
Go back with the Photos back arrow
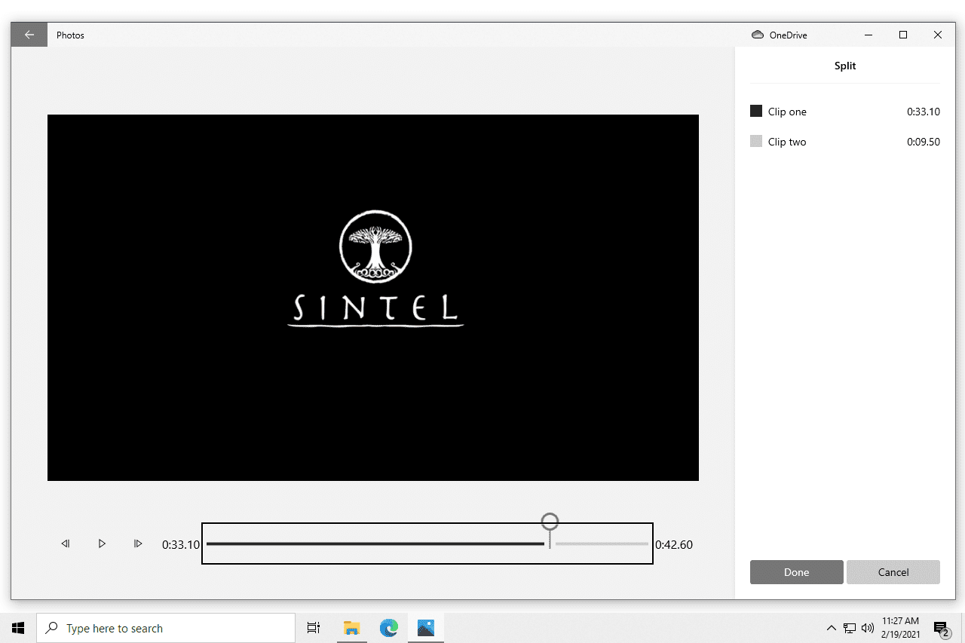click(29, 35)
